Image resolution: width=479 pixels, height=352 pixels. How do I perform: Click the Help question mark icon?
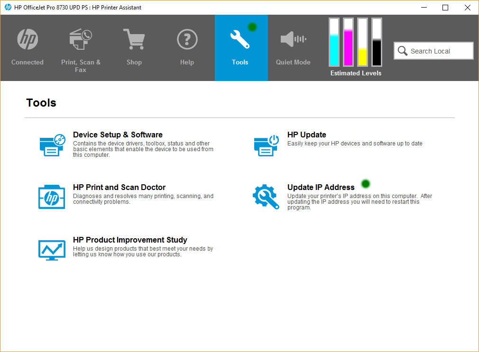coord(187,39)
